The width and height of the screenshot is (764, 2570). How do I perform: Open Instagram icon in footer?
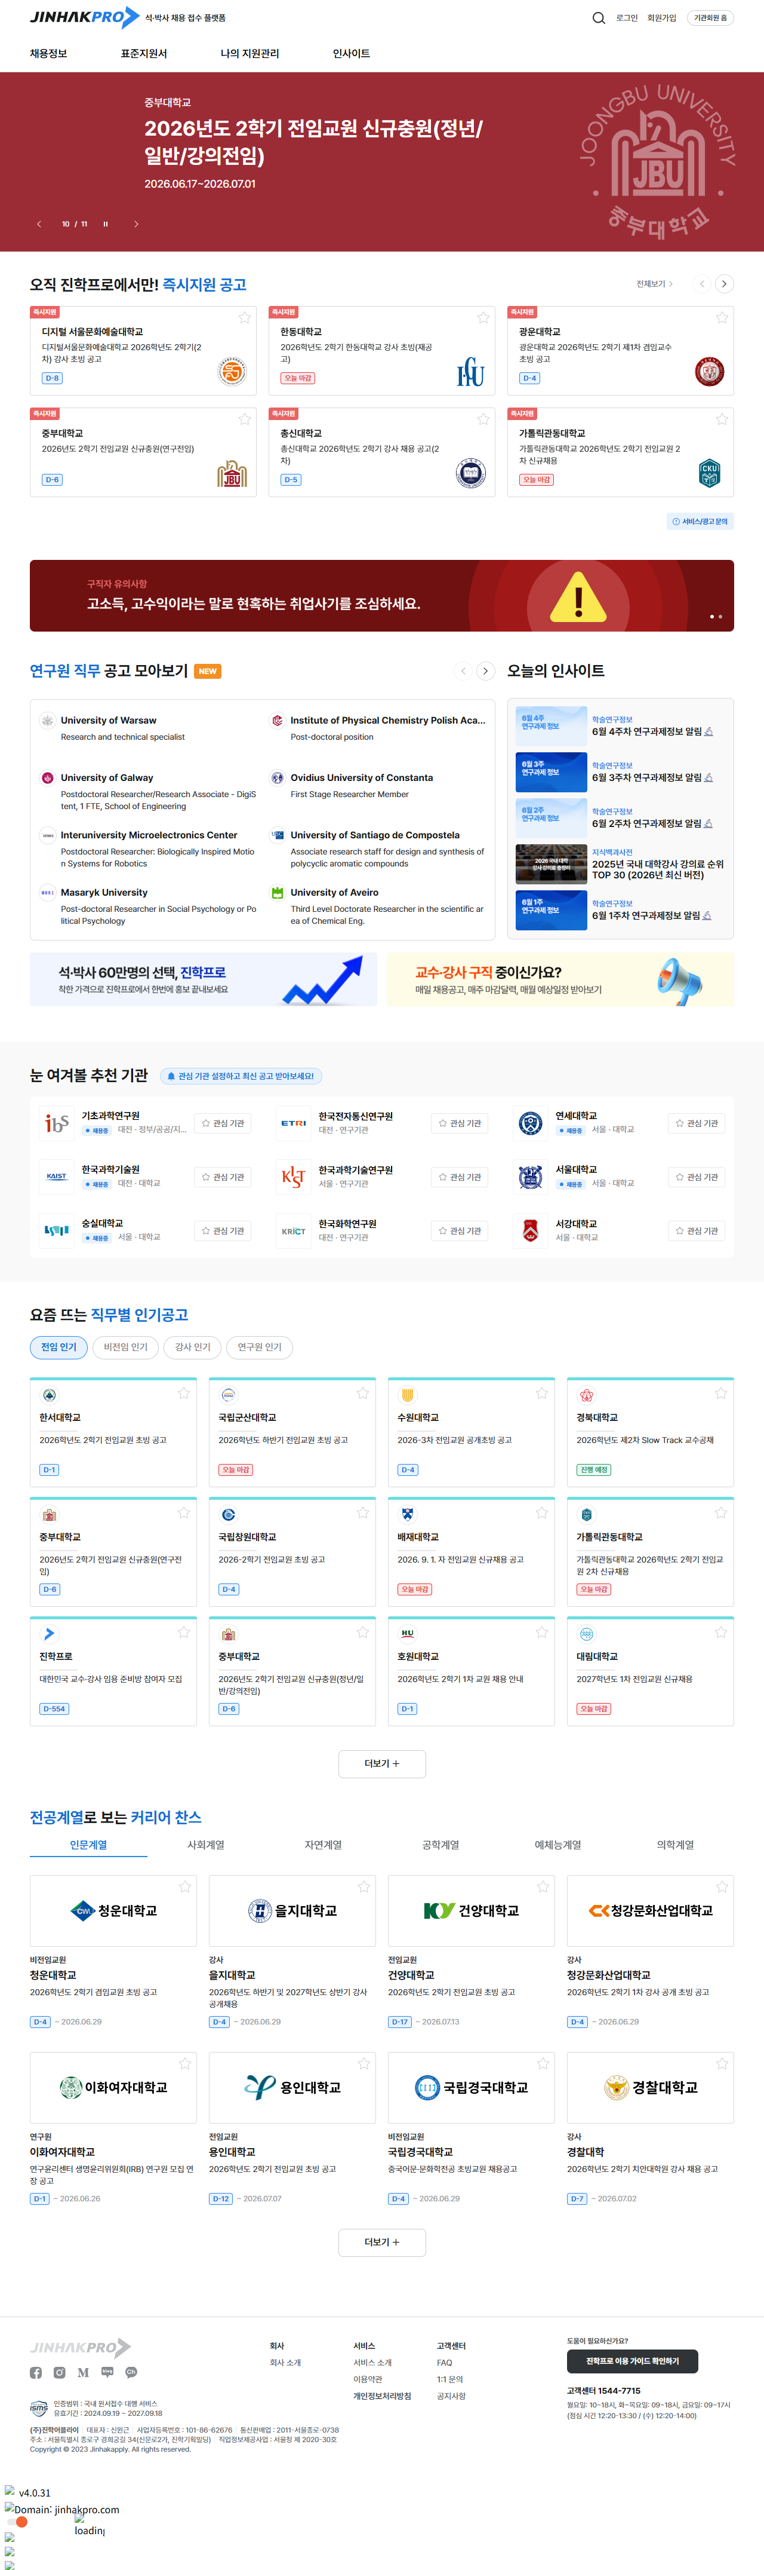pos(60,2372)
